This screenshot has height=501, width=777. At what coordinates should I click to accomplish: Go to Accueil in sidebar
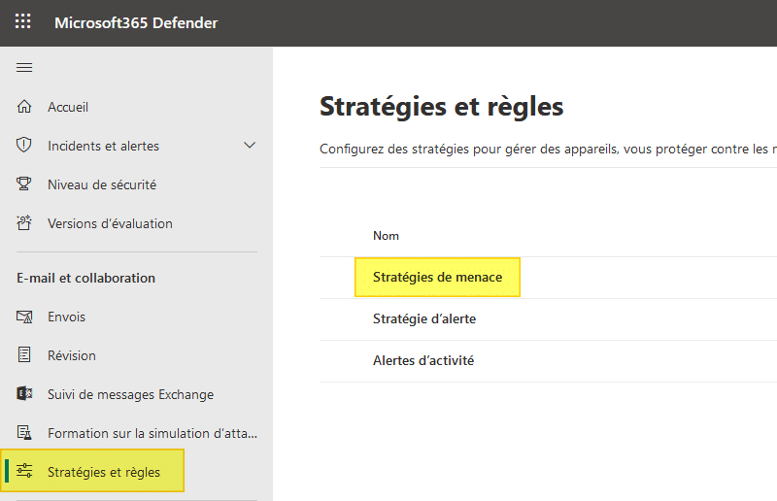point(68,107)
